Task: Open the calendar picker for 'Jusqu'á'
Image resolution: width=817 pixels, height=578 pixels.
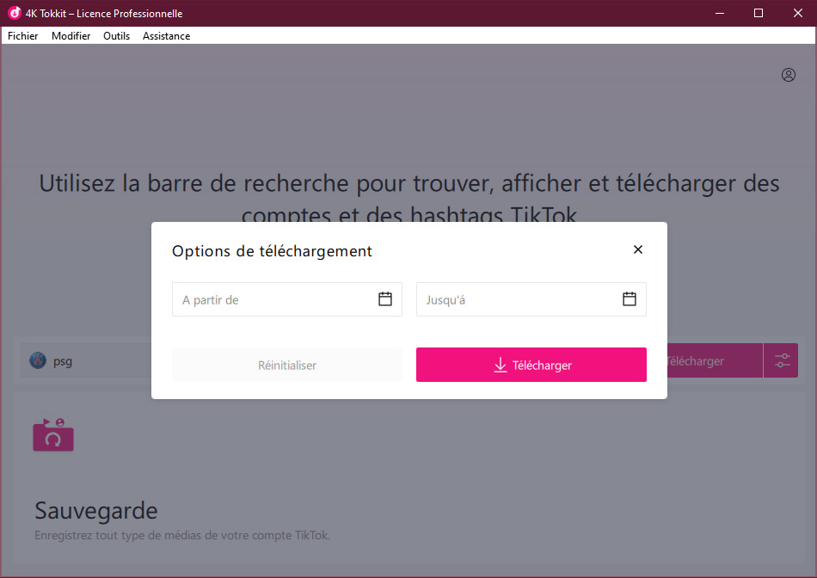Action: [x=630, y=299]
